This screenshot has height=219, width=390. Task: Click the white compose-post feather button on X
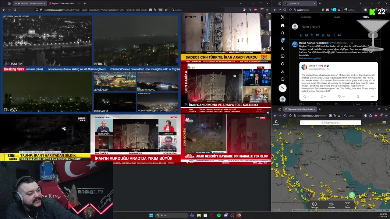282,88
